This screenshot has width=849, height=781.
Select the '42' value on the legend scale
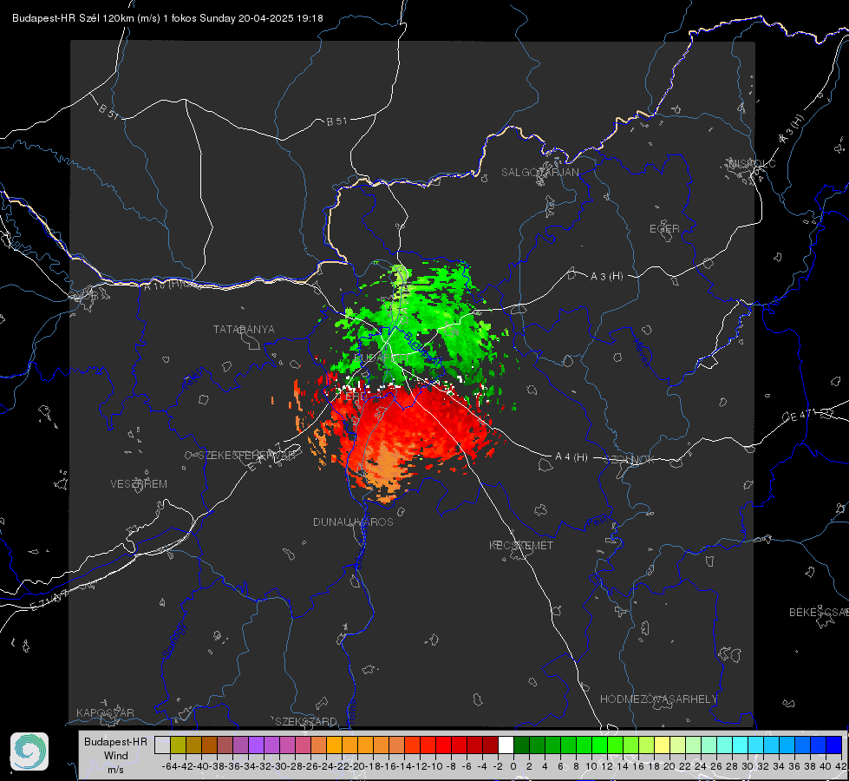tap(841, 766)
